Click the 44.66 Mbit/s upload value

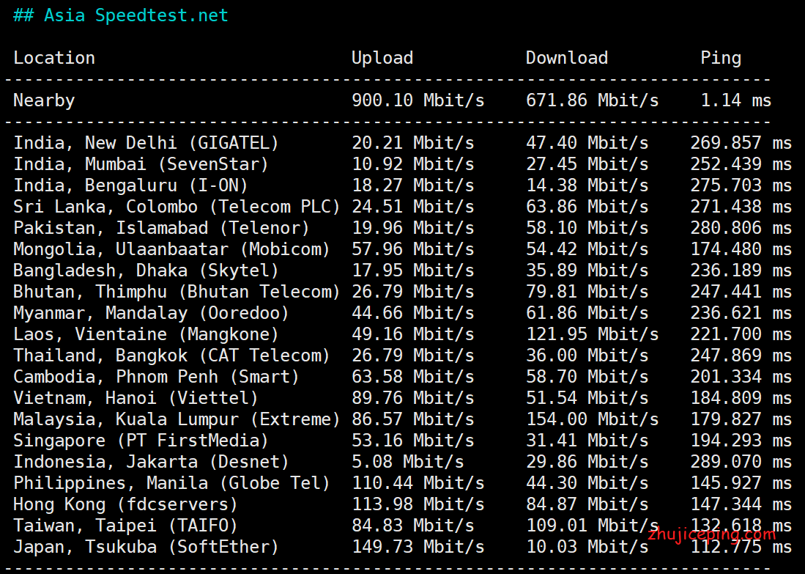(413, 313)
